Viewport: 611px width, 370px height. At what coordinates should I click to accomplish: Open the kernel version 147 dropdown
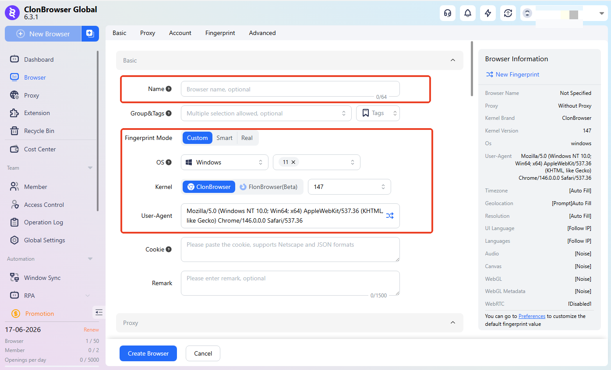click(350, 187)
